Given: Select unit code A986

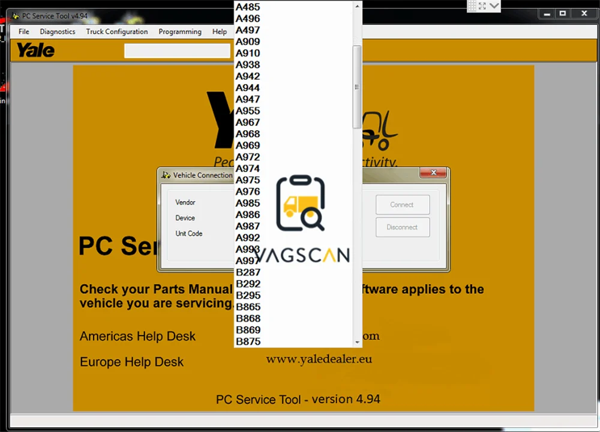Looking at the screenshot, I should 293,214.
